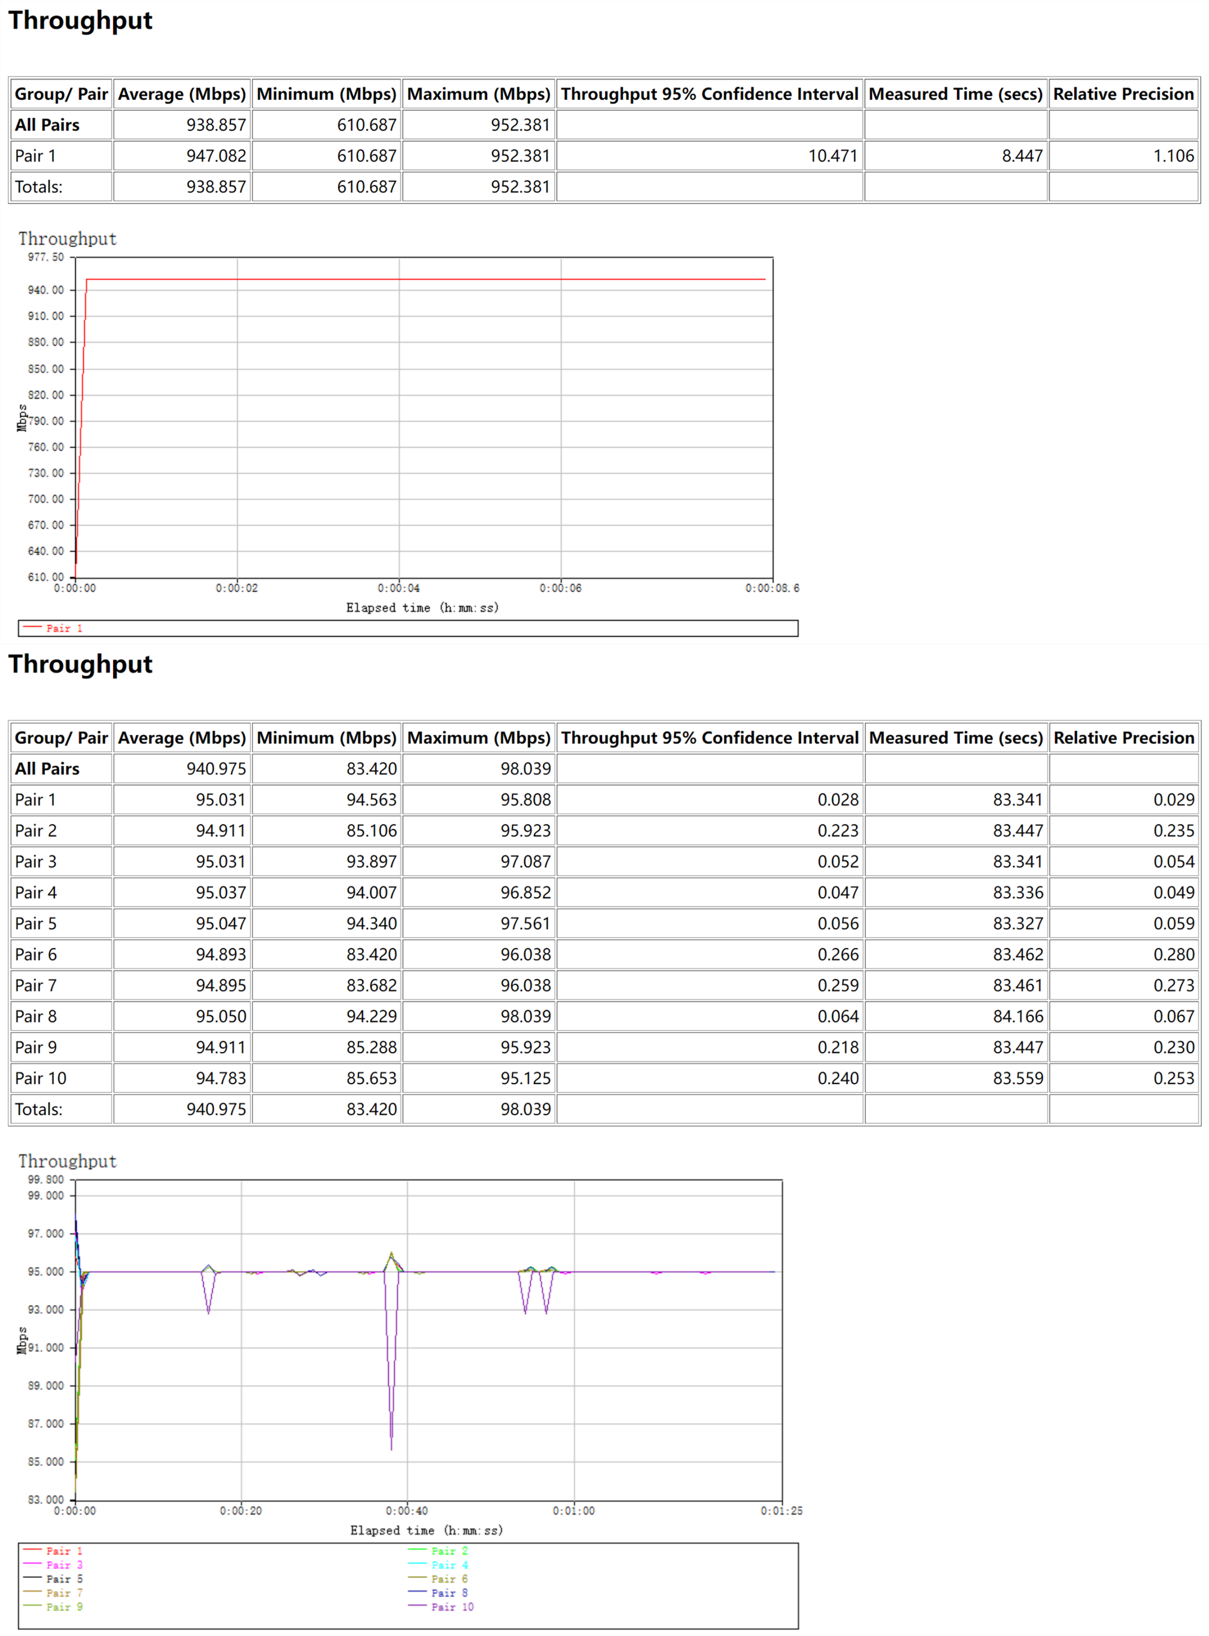Click the Totals row label in second table
Screen dimensions: 1209x1636
point(39,1108)
